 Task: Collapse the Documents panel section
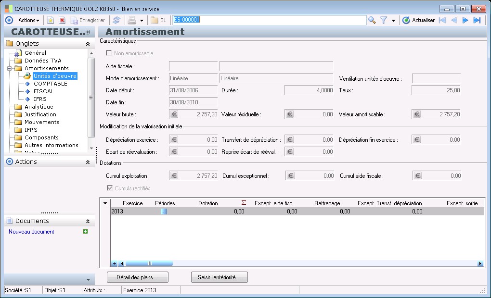(x=88, y=221)
